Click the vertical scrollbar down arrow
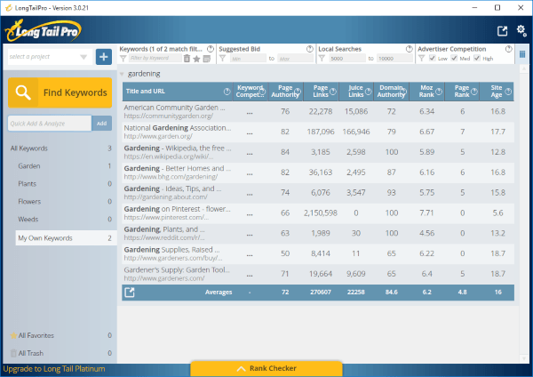Viewport: 533px width, 377px height. point(524,358)
